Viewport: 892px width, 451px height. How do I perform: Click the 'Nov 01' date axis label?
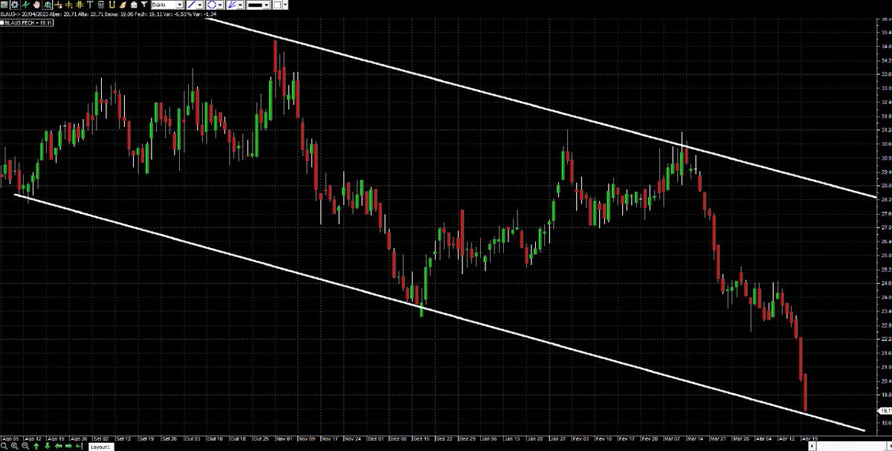click(284, 438)
